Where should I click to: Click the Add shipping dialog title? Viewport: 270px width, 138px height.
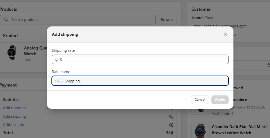coord(65,34)
